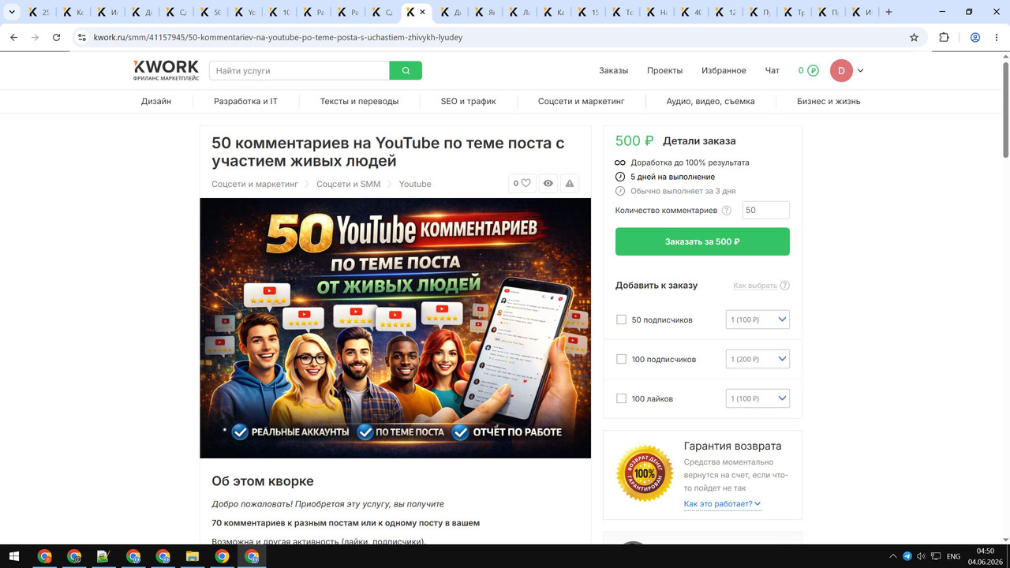The width and height of the screenshot is (1010, 568).
Task: Switch the ENG input language
Action: [x=953, y=556]
